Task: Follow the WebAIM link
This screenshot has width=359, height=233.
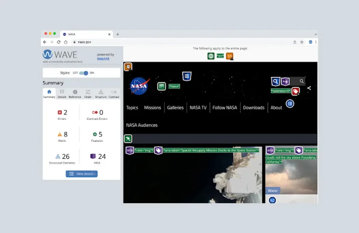Action: (x=103, y=59)
